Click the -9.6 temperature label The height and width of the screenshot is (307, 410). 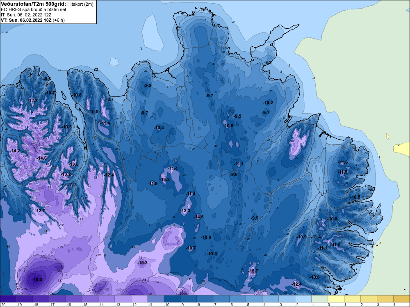234,174
